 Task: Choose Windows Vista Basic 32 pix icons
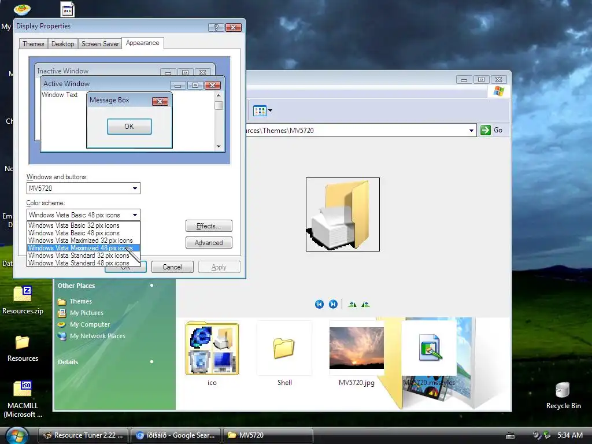83,225
